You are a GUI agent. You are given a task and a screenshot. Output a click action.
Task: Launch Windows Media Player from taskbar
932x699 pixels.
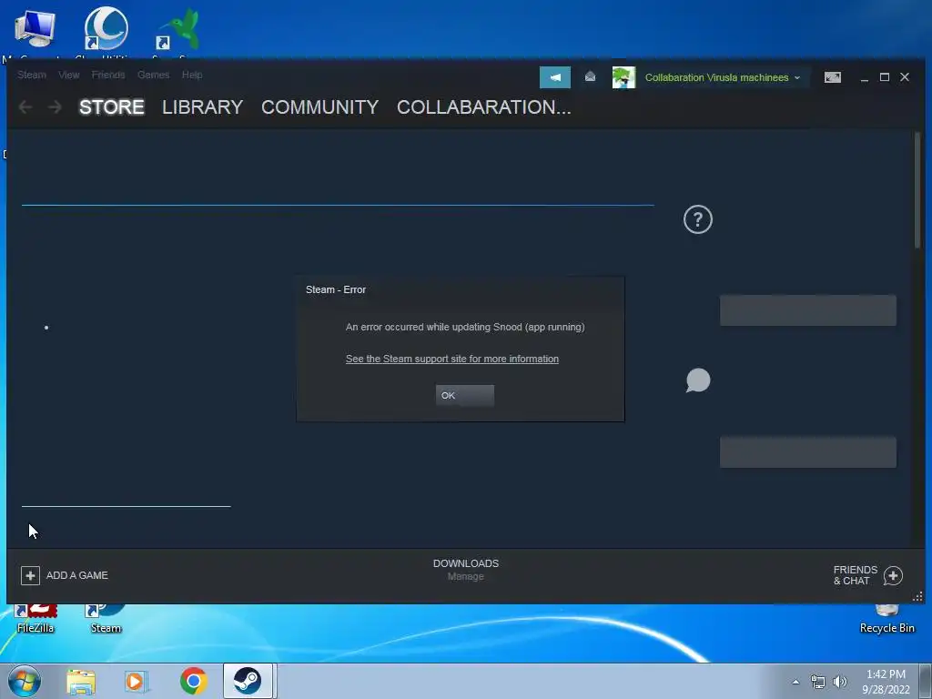click(x=137, y=682)
